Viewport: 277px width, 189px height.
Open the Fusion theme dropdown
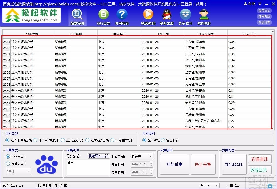coord(209,186)
